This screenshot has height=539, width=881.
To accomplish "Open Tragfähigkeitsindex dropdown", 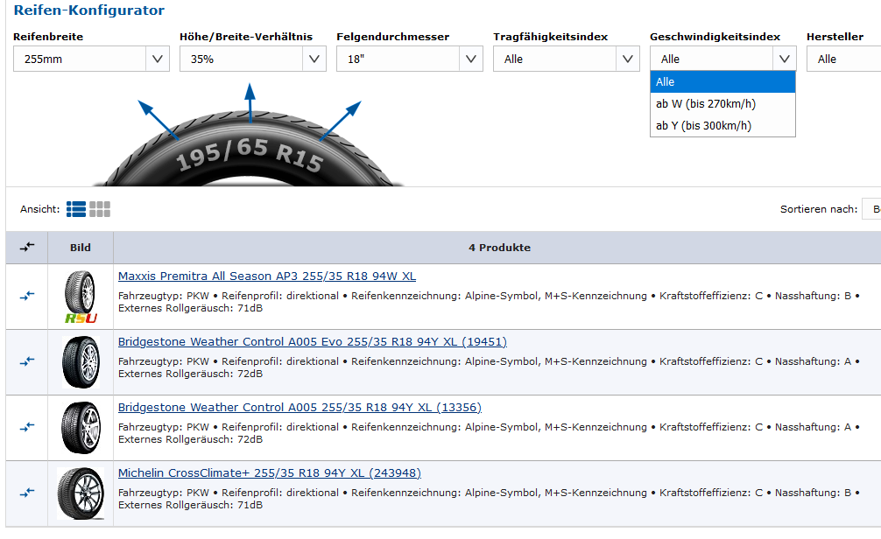I will 567,59.
